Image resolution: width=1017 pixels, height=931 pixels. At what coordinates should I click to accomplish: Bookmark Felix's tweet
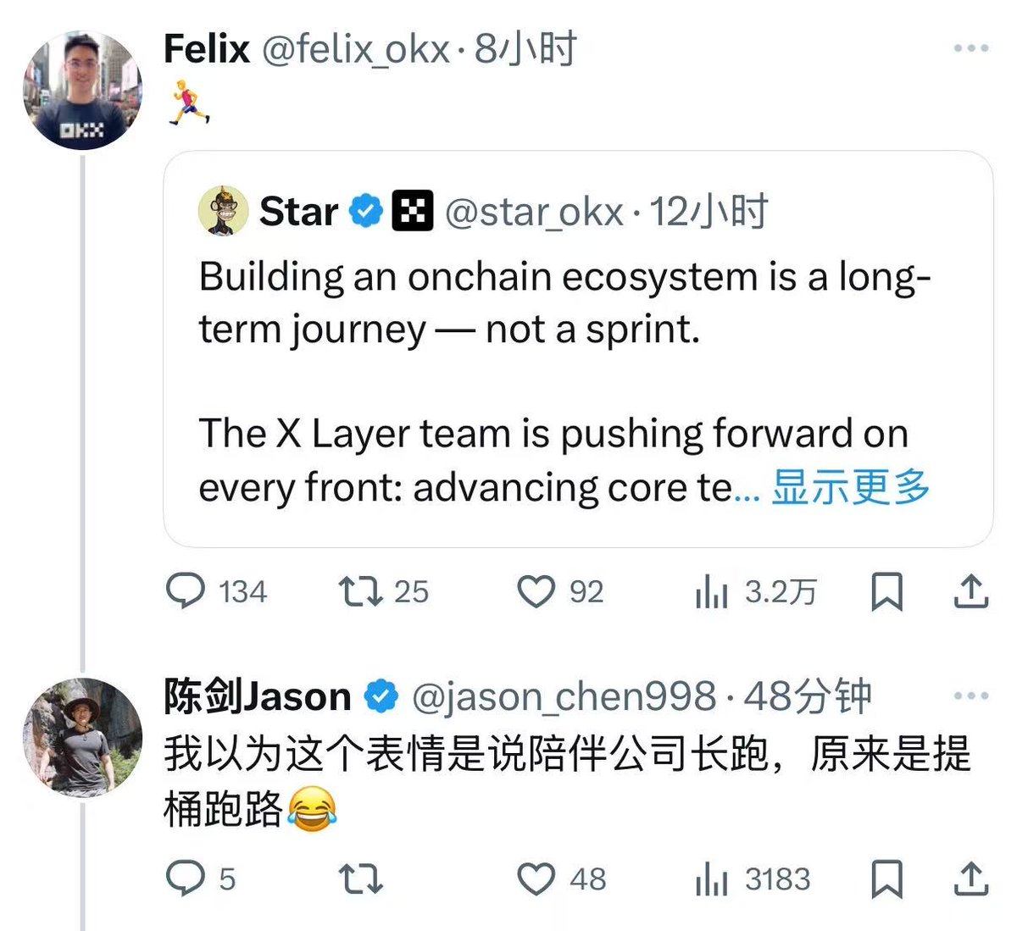[886, 591]
